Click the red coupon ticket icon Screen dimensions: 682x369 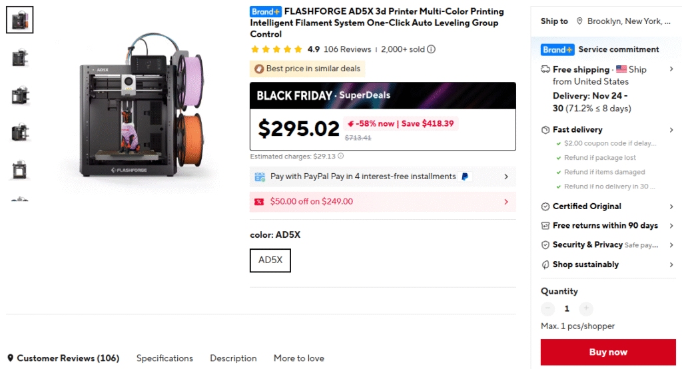(x=259, y=202)
